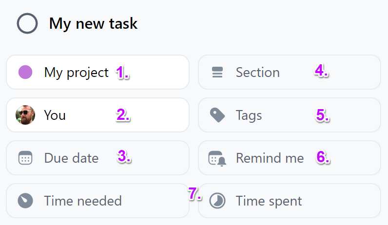This screenshot has height=225, width=388.
Task: Open the Time needed field
Action: (98, 201)
